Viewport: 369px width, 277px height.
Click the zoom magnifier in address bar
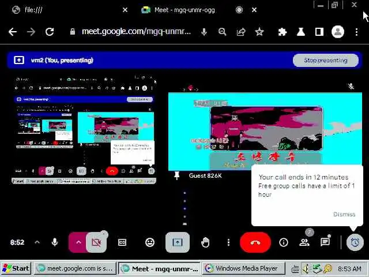click(222, 32)
